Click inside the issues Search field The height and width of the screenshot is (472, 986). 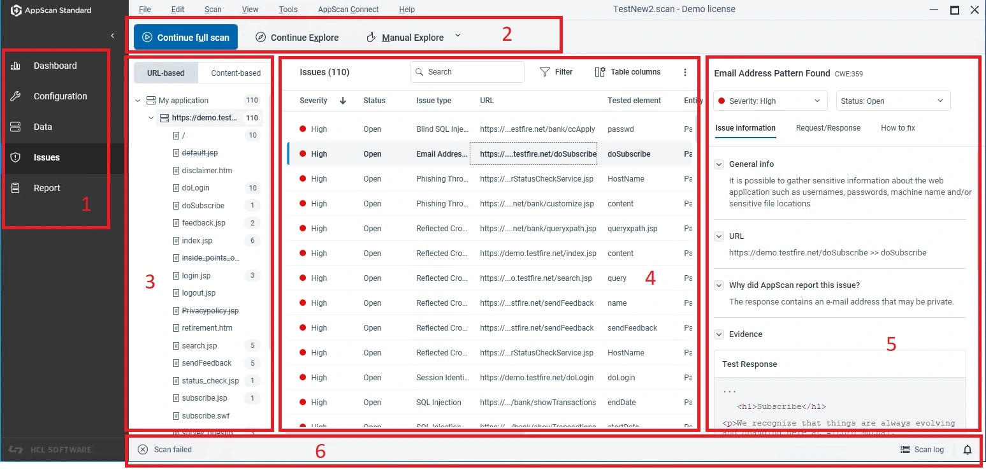[467, 71]
